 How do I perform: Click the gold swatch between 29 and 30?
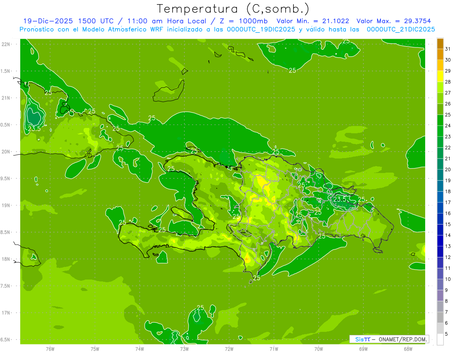440,66
